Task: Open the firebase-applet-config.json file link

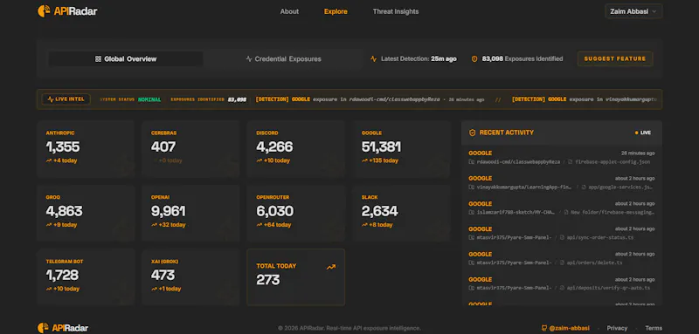Action: (612, 162)
